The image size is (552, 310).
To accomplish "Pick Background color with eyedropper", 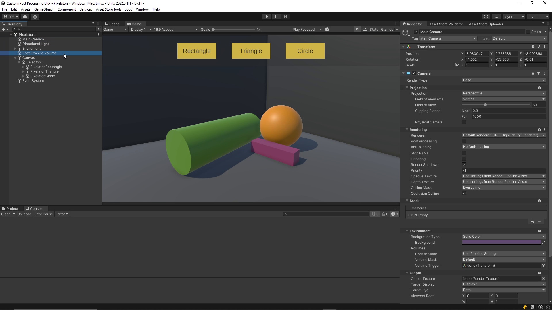I will tap(544, 243).
